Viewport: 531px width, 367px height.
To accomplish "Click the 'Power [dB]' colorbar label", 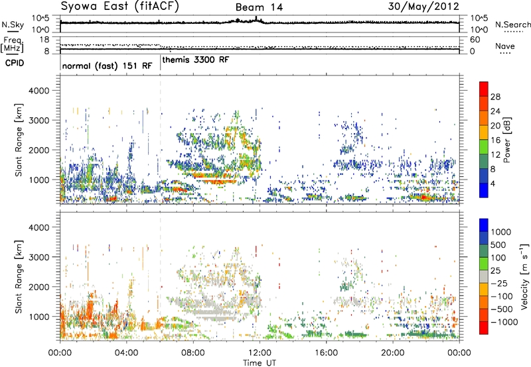I will pyautogui.click(x=507, y=140).
